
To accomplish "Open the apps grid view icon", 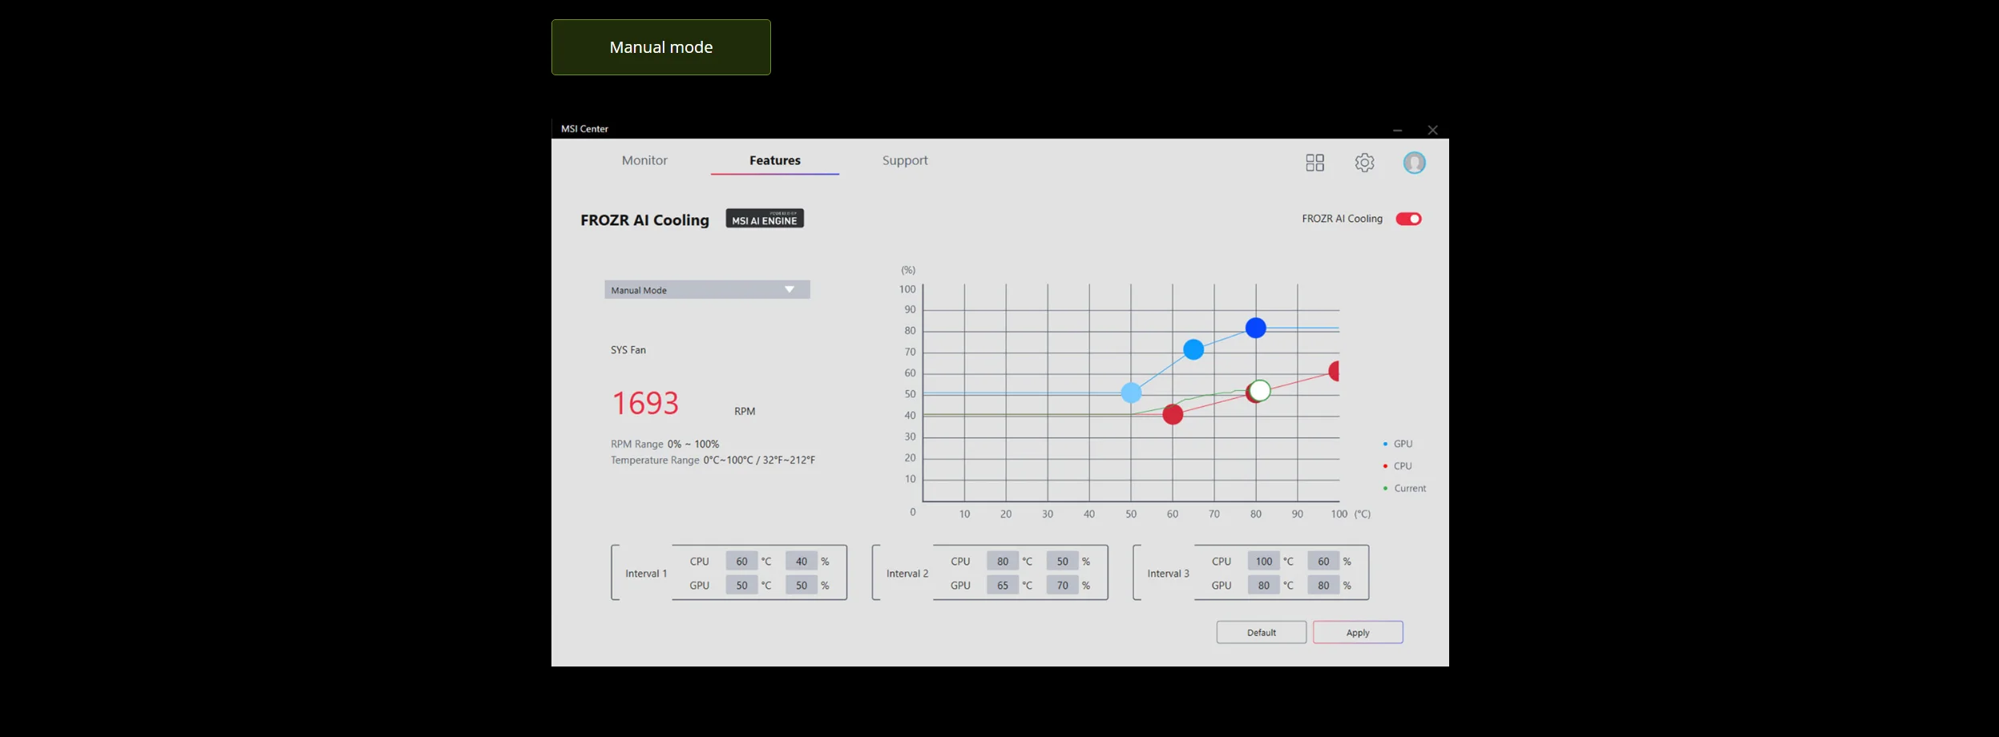I will (1314, 163).
